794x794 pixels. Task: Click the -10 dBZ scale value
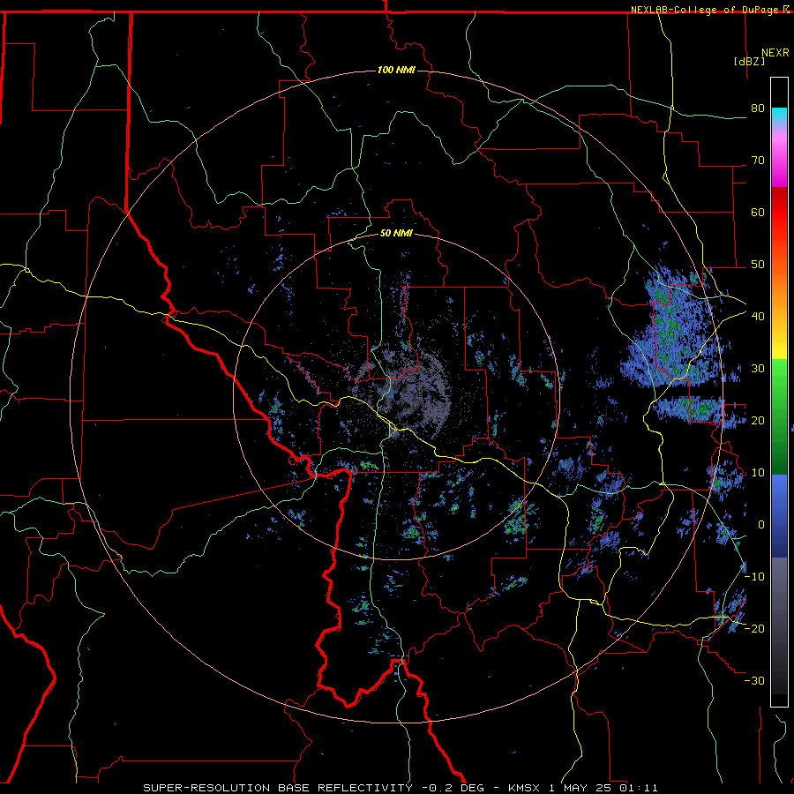[x=754, y=577]
